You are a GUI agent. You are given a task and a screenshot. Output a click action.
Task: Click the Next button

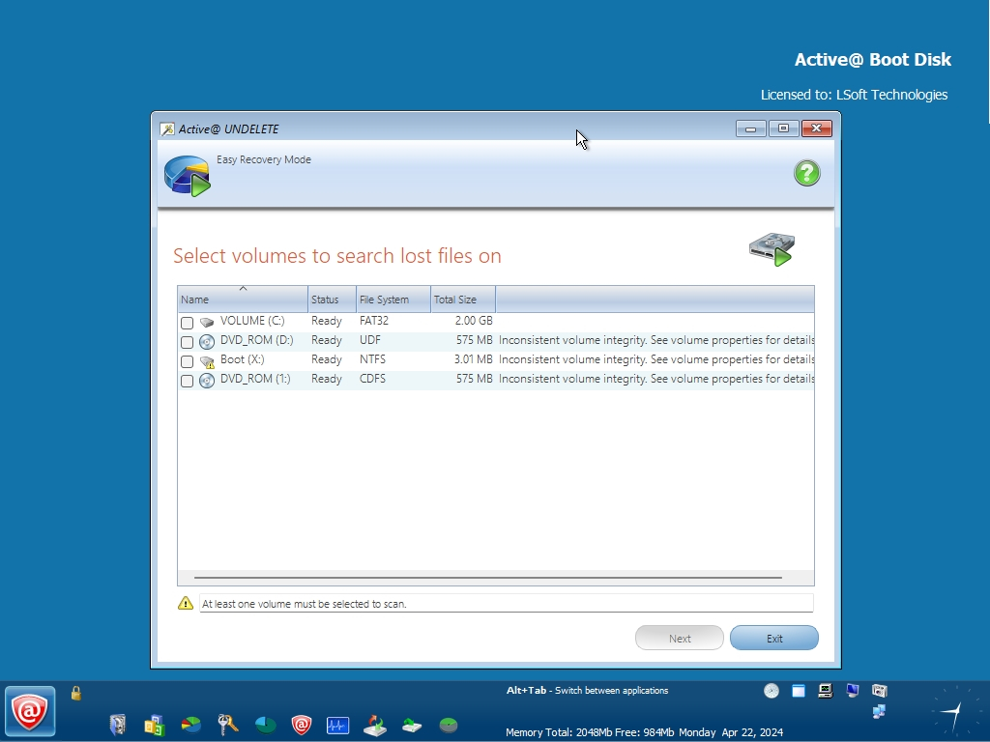(x=679, y=639)
